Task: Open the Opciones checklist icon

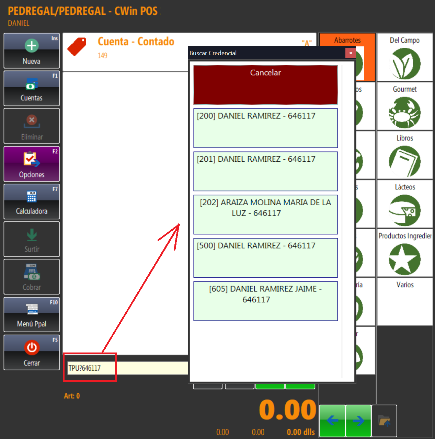Action: click(32, 160)
